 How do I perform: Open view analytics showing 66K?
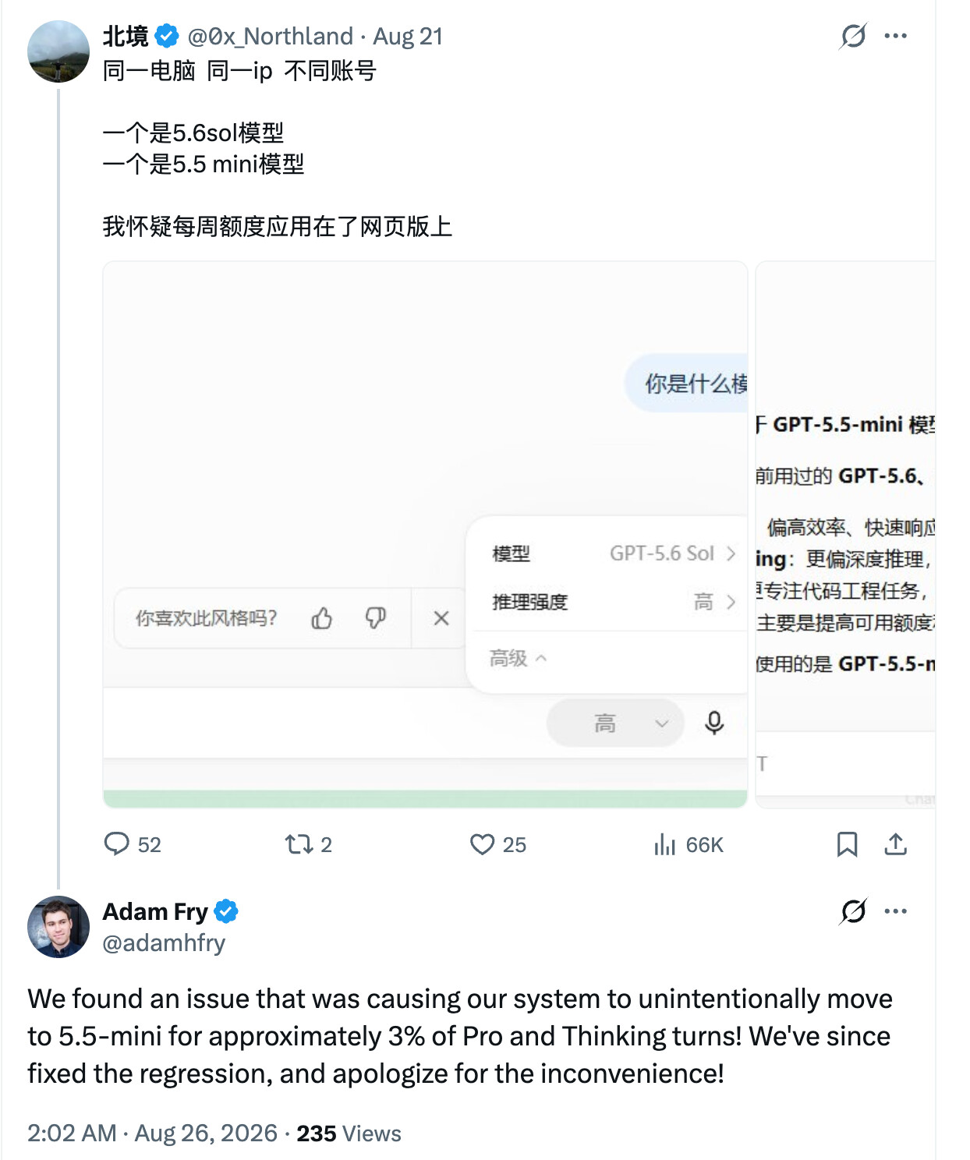(x=664, y=844)
